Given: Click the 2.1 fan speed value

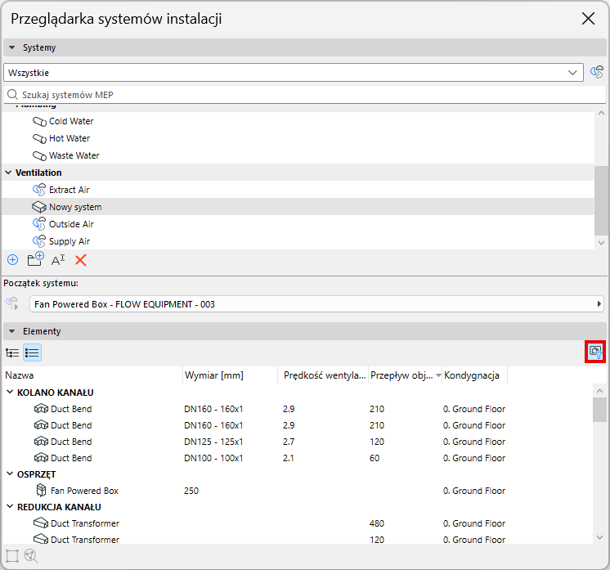Looking at the screenshot, I should pyautogui.click(x=289, y=458).
